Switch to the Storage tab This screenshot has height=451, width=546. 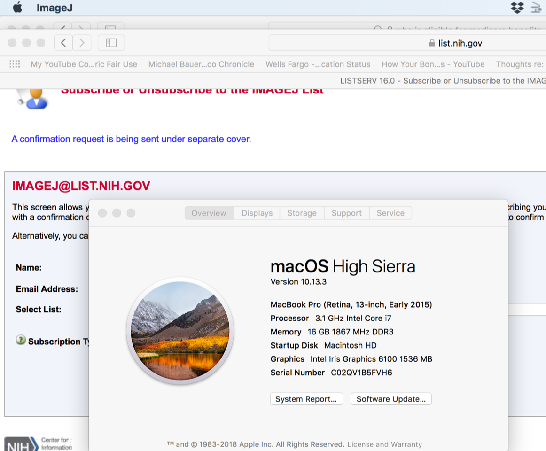[302, 213]
